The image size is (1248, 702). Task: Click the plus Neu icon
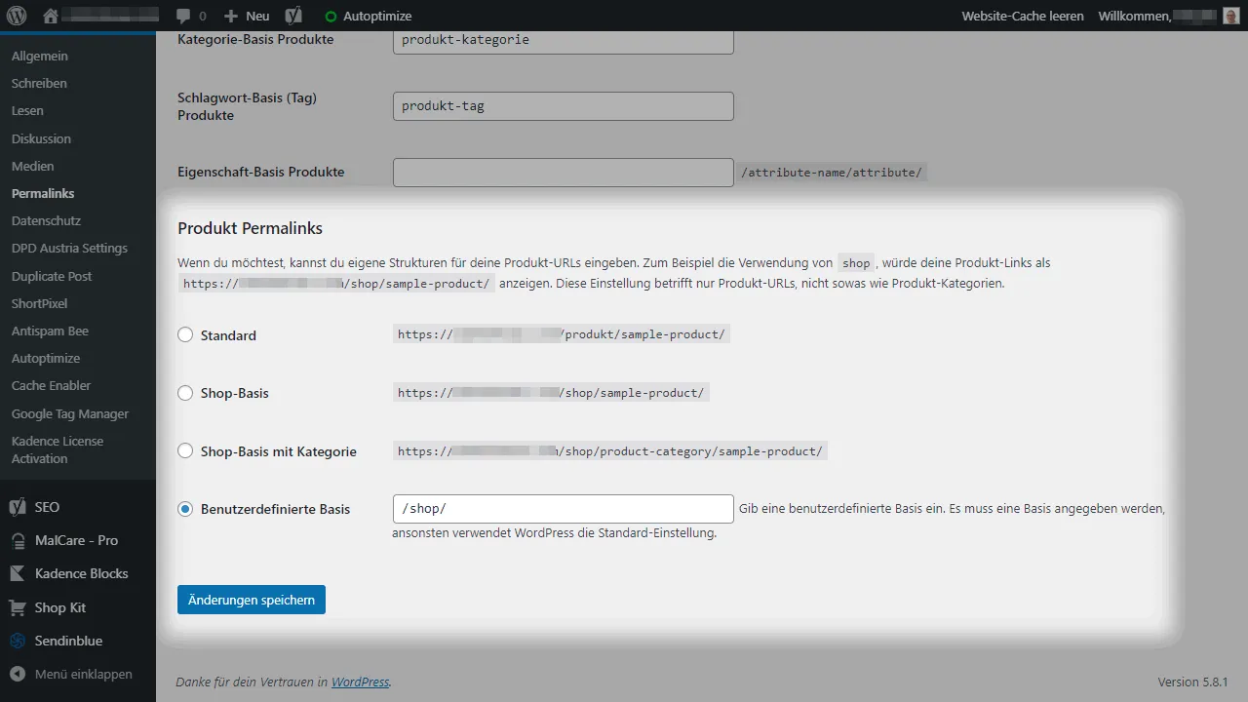[230, 17]
